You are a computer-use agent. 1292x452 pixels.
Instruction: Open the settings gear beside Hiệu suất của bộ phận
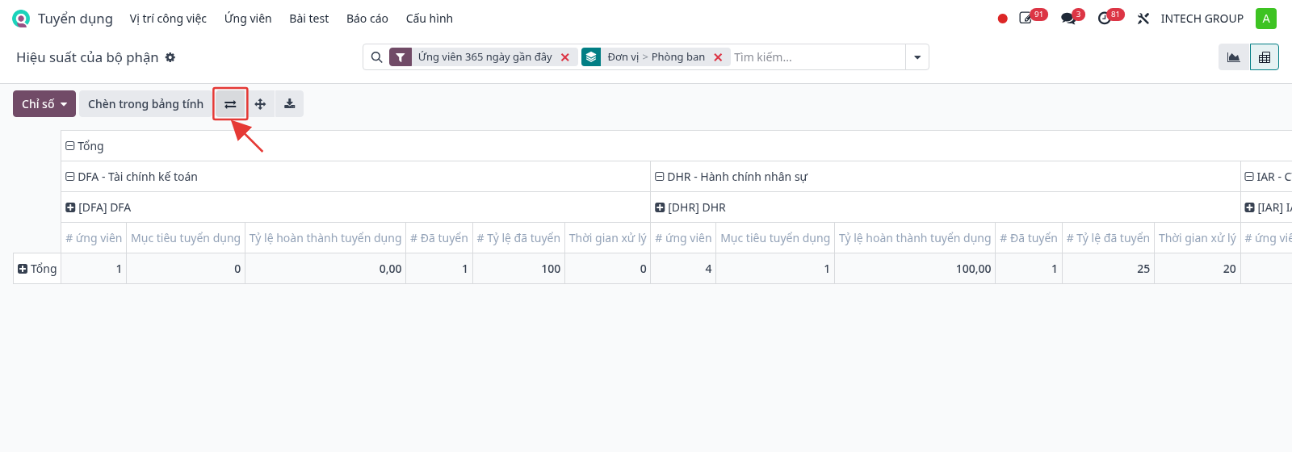[x=170, y=57]
